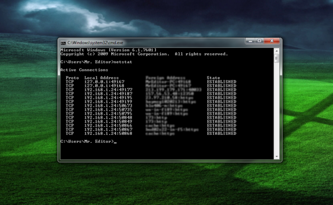This screenshot has width=333, height=205.
Task: Click ESTABLISHED state for port 50868 row
Action: (x=221, y=134)
